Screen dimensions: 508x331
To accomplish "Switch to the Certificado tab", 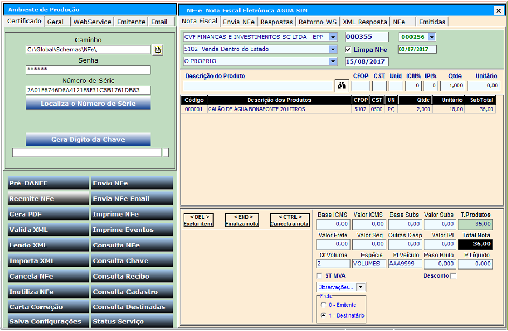I will click(x=24, y=22).
